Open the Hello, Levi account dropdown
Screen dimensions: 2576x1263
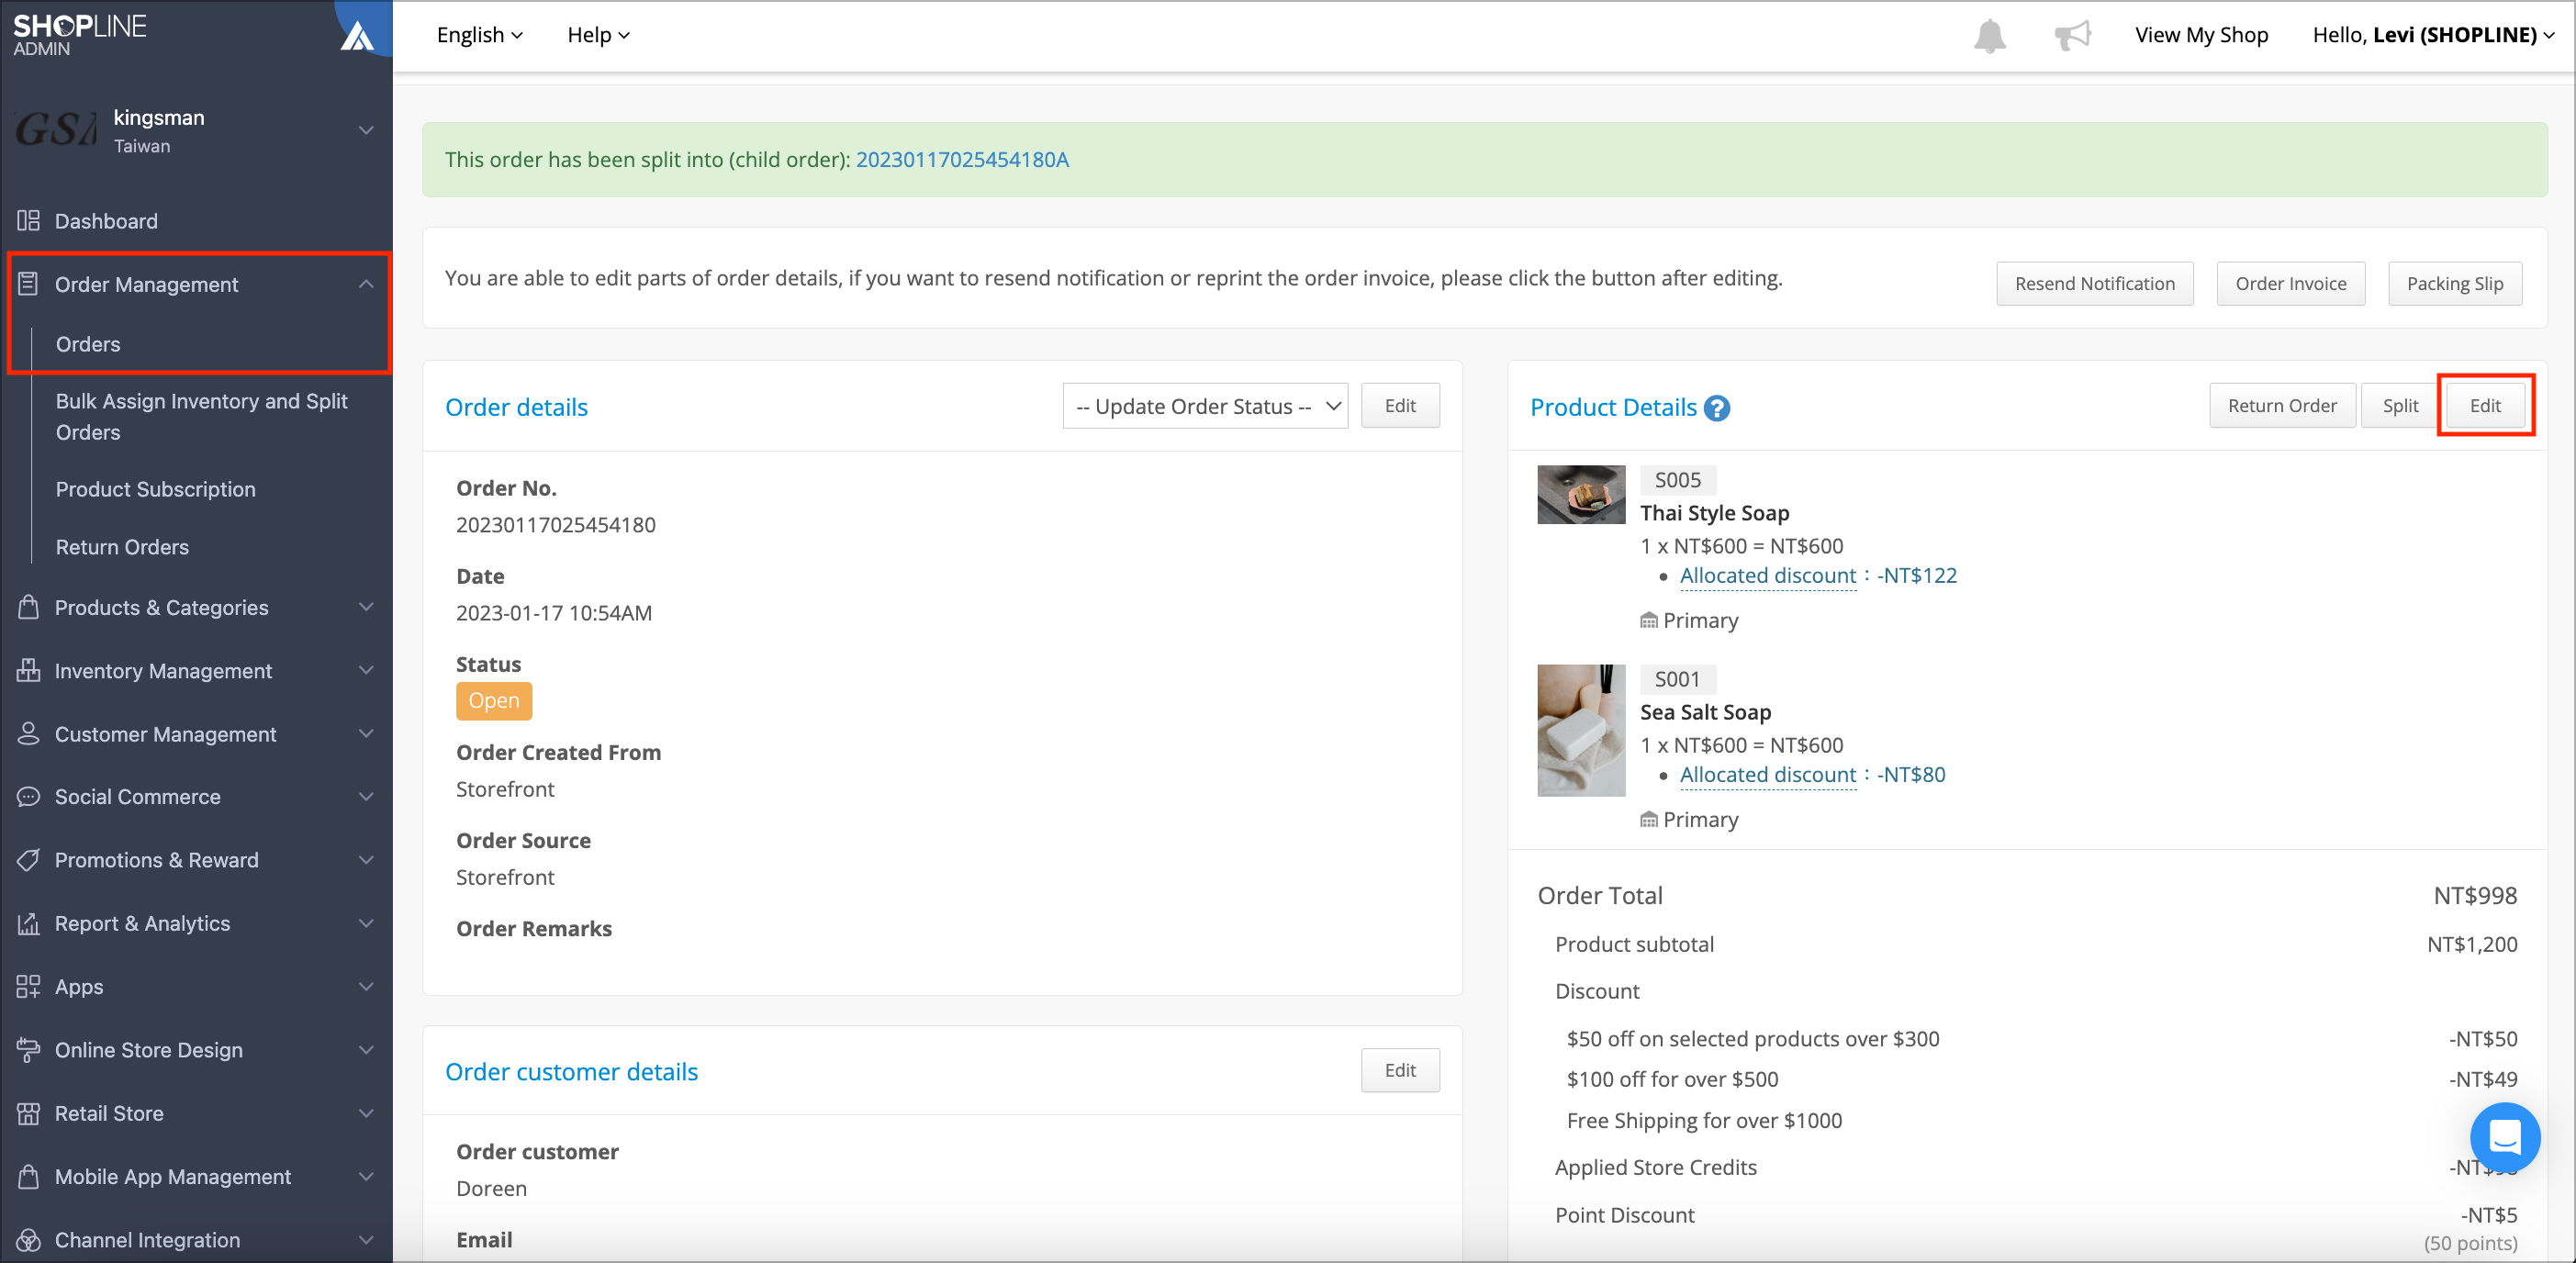point(2433,35)
